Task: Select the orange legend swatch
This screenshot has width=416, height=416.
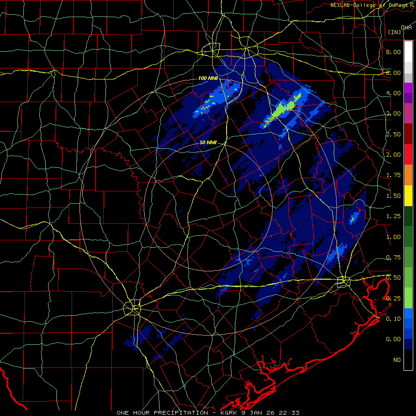Action: [408, 175]
